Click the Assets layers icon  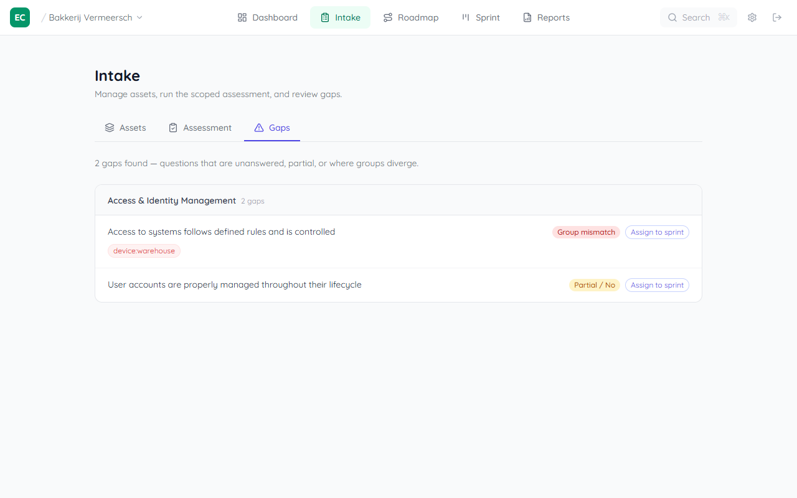pos(110,128)
